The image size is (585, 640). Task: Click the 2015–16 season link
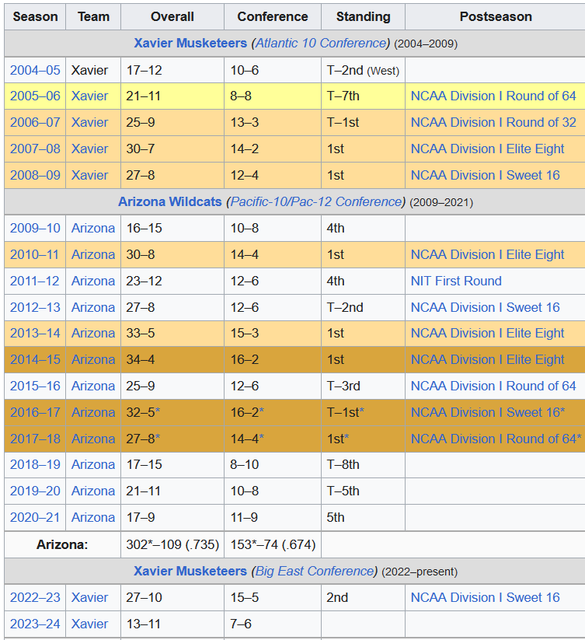click(35, 386)
